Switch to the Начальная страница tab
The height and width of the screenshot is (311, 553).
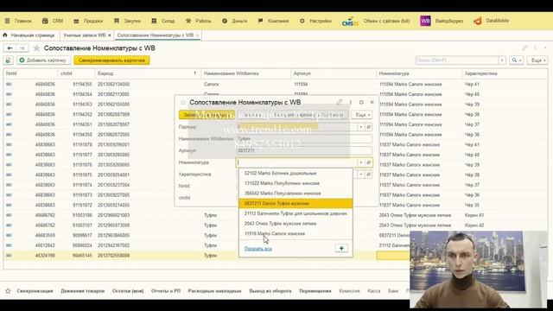[x=29, y=35]
